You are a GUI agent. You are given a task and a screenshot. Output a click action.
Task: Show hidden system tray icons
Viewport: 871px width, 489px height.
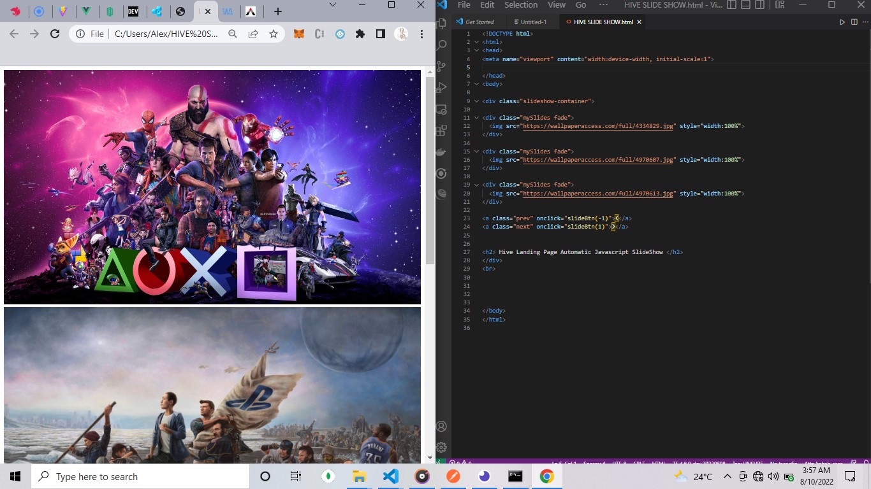727,476
